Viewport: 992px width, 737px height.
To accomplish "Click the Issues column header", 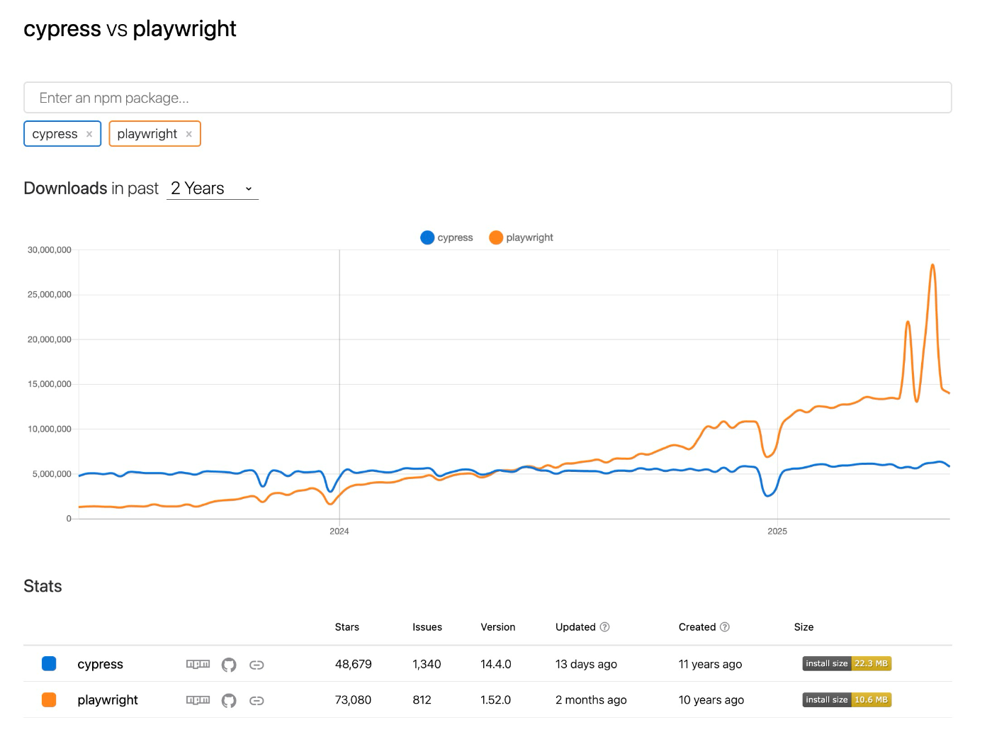I will [427, 627].
